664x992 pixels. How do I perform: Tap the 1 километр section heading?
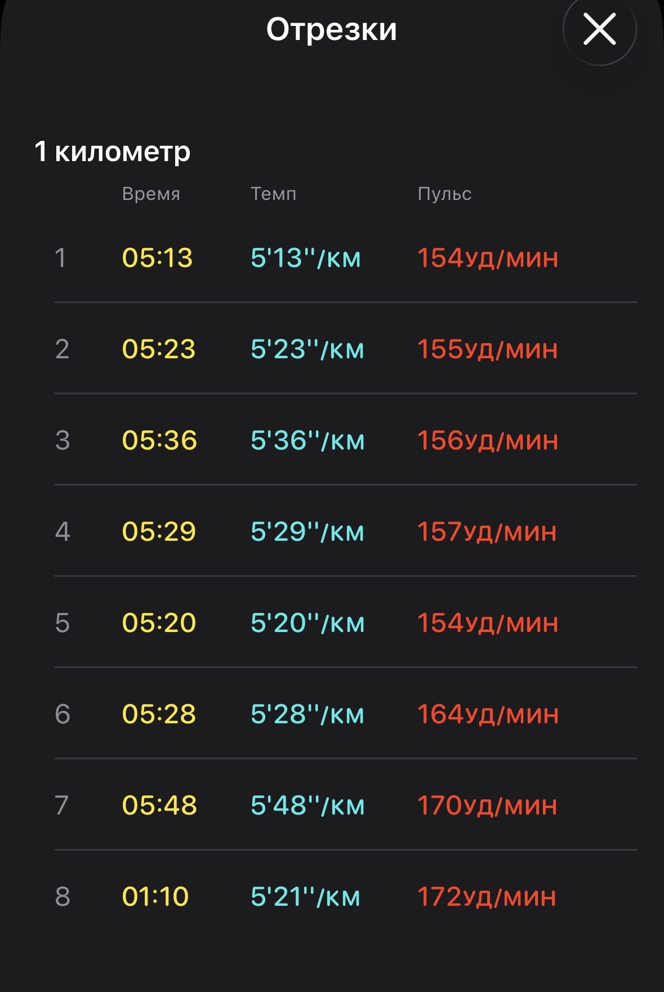(113, 152)
